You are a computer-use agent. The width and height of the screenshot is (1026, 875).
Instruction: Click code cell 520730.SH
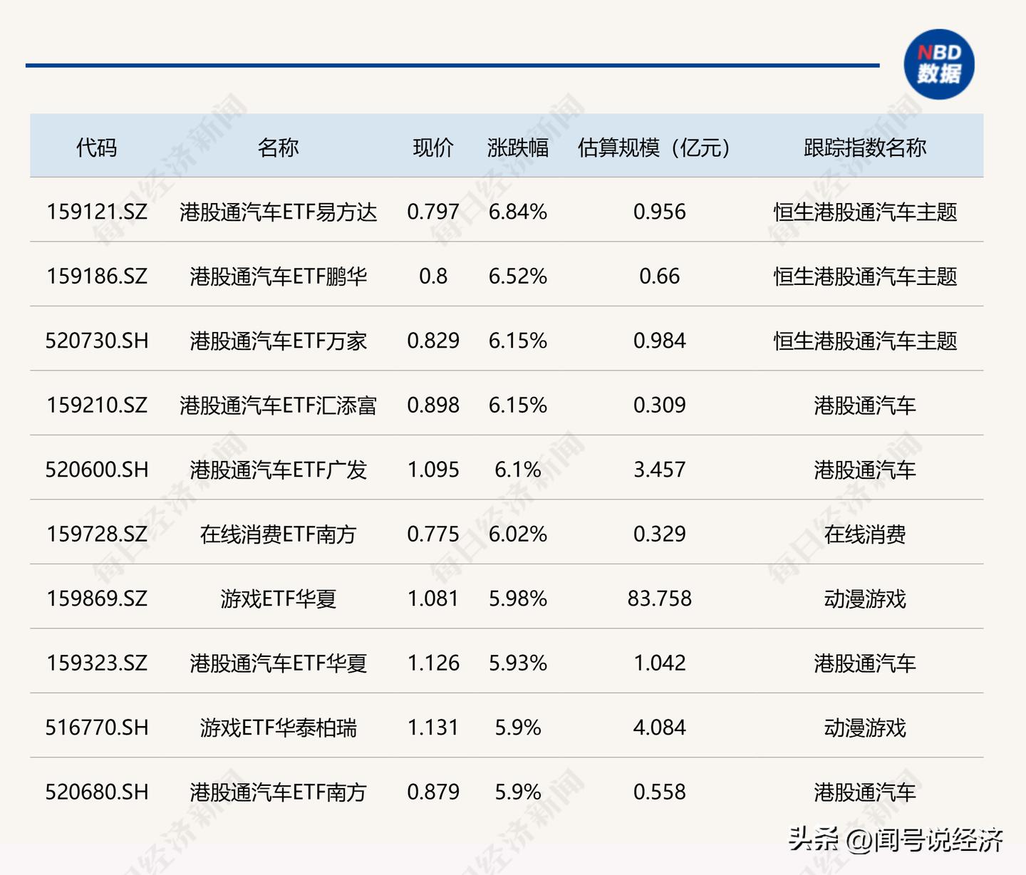tap(97, 341)
